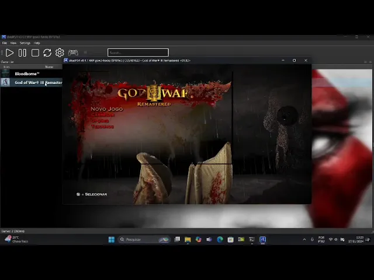Expand hidden system tray icons chevron

304,240
